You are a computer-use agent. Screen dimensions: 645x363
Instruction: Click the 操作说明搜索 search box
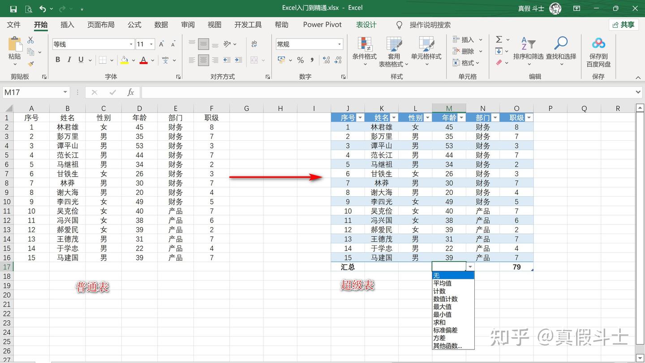pyautogui.click(x=430, y=25)
